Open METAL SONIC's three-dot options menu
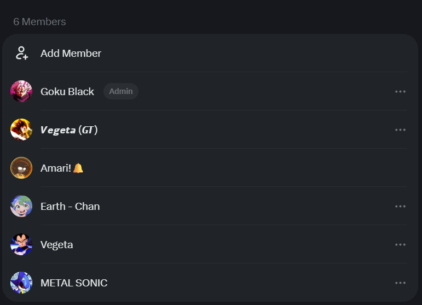The width and height of the screenshot is (422, 305). click(x=400, y=283)
